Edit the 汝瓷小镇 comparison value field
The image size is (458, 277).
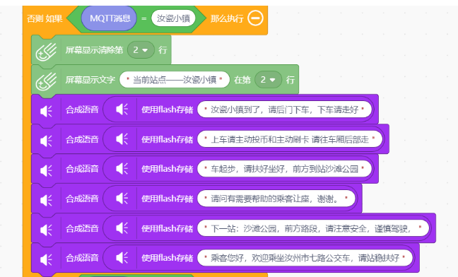(x=173, y=18)
